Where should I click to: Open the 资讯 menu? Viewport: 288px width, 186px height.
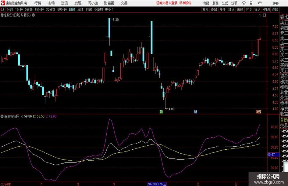(65, 3)
